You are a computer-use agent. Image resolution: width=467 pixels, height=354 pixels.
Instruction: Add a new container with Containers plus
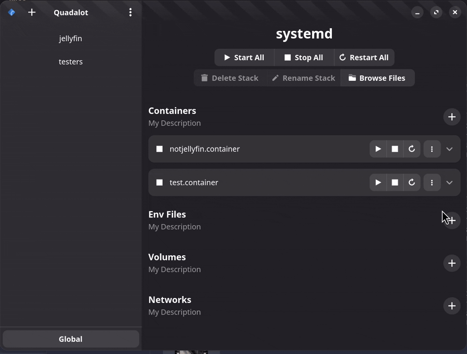click(x=452, y=117)
